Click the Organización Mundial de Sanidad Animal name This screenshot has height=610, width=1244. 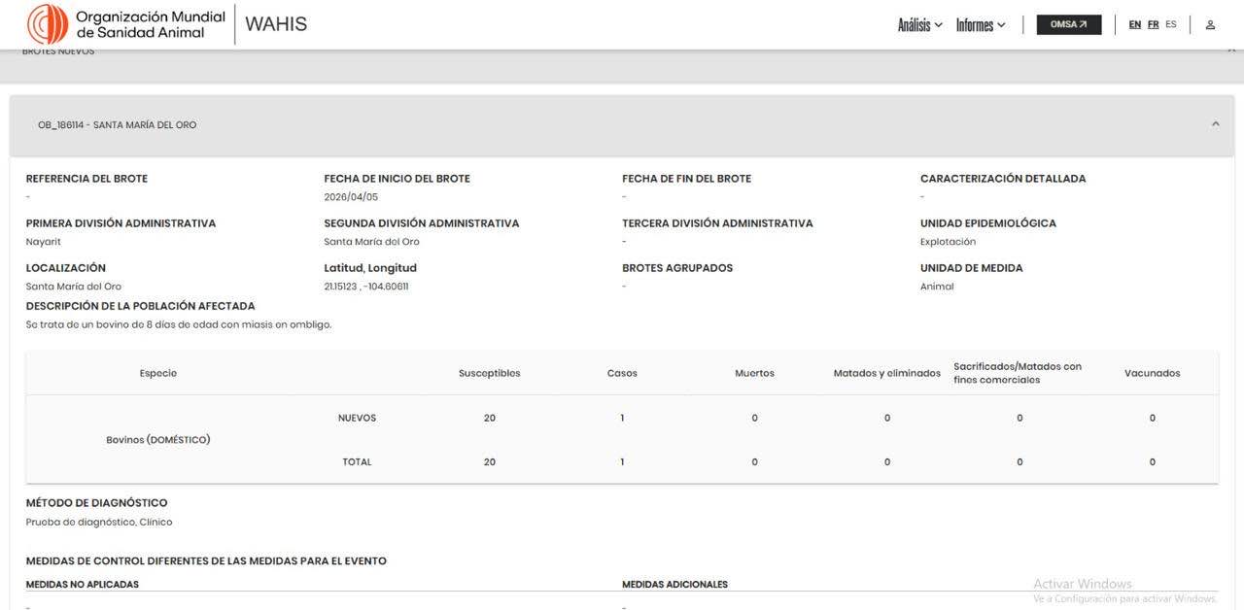150,24
